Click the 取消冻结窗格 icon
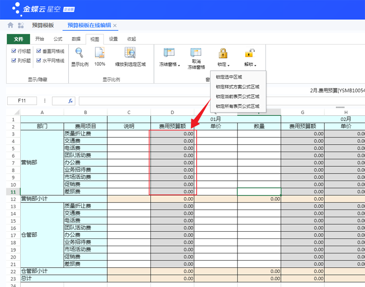Viewport: 365px width, 287px height. pos(196,53)
